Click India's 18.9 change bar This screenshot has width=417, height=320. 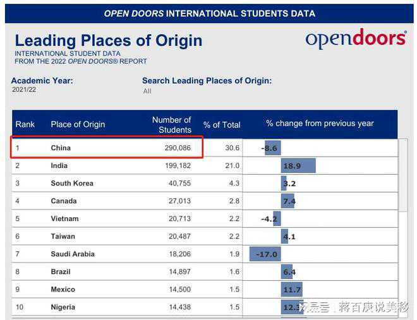coord(298,166)
